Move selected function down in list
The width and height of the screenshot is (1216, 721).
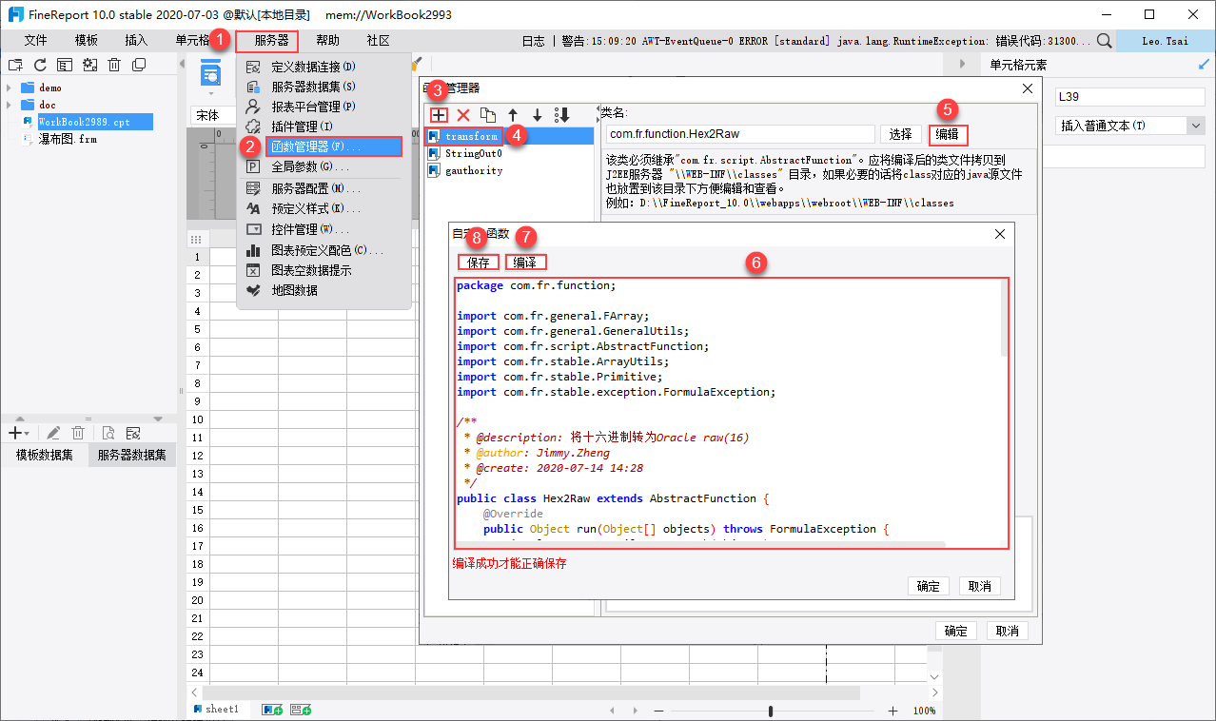coord(537,114)
